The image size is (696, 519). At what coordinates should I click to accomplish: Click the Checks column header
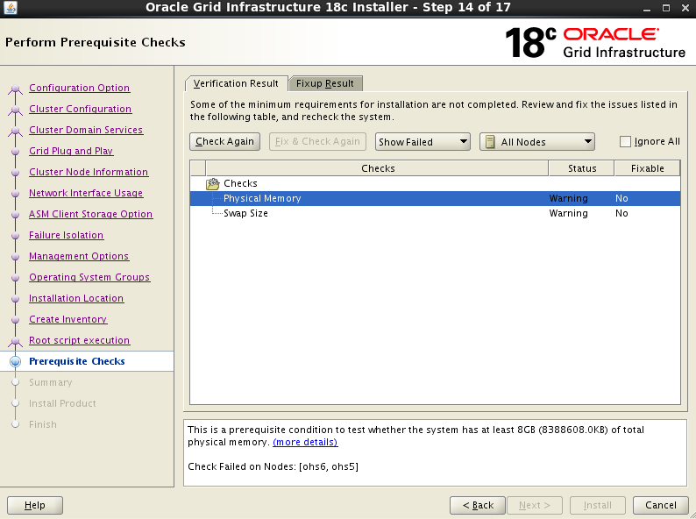point(377,168)
